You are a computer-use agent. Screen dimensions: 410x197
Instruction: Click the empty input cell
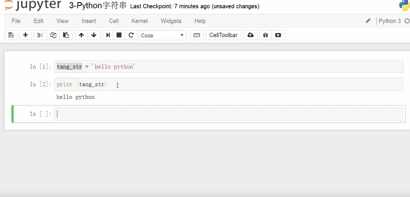click(x=228, y=114)
